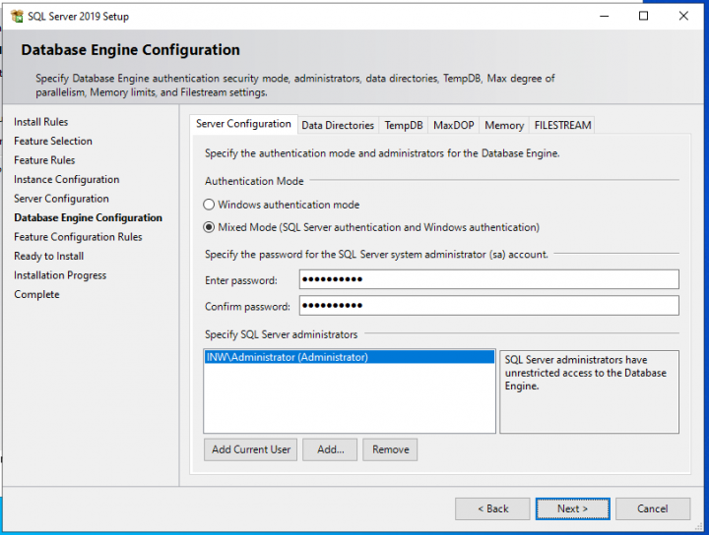Click Ready to Install step

(48, 256)
